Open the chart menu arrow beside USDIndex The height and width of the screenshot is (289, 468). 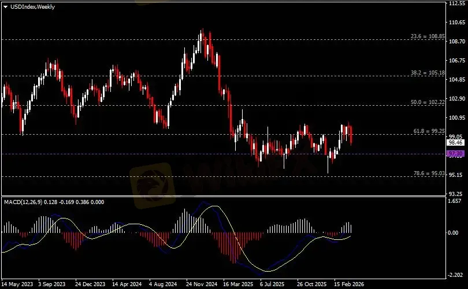point(5,7)
